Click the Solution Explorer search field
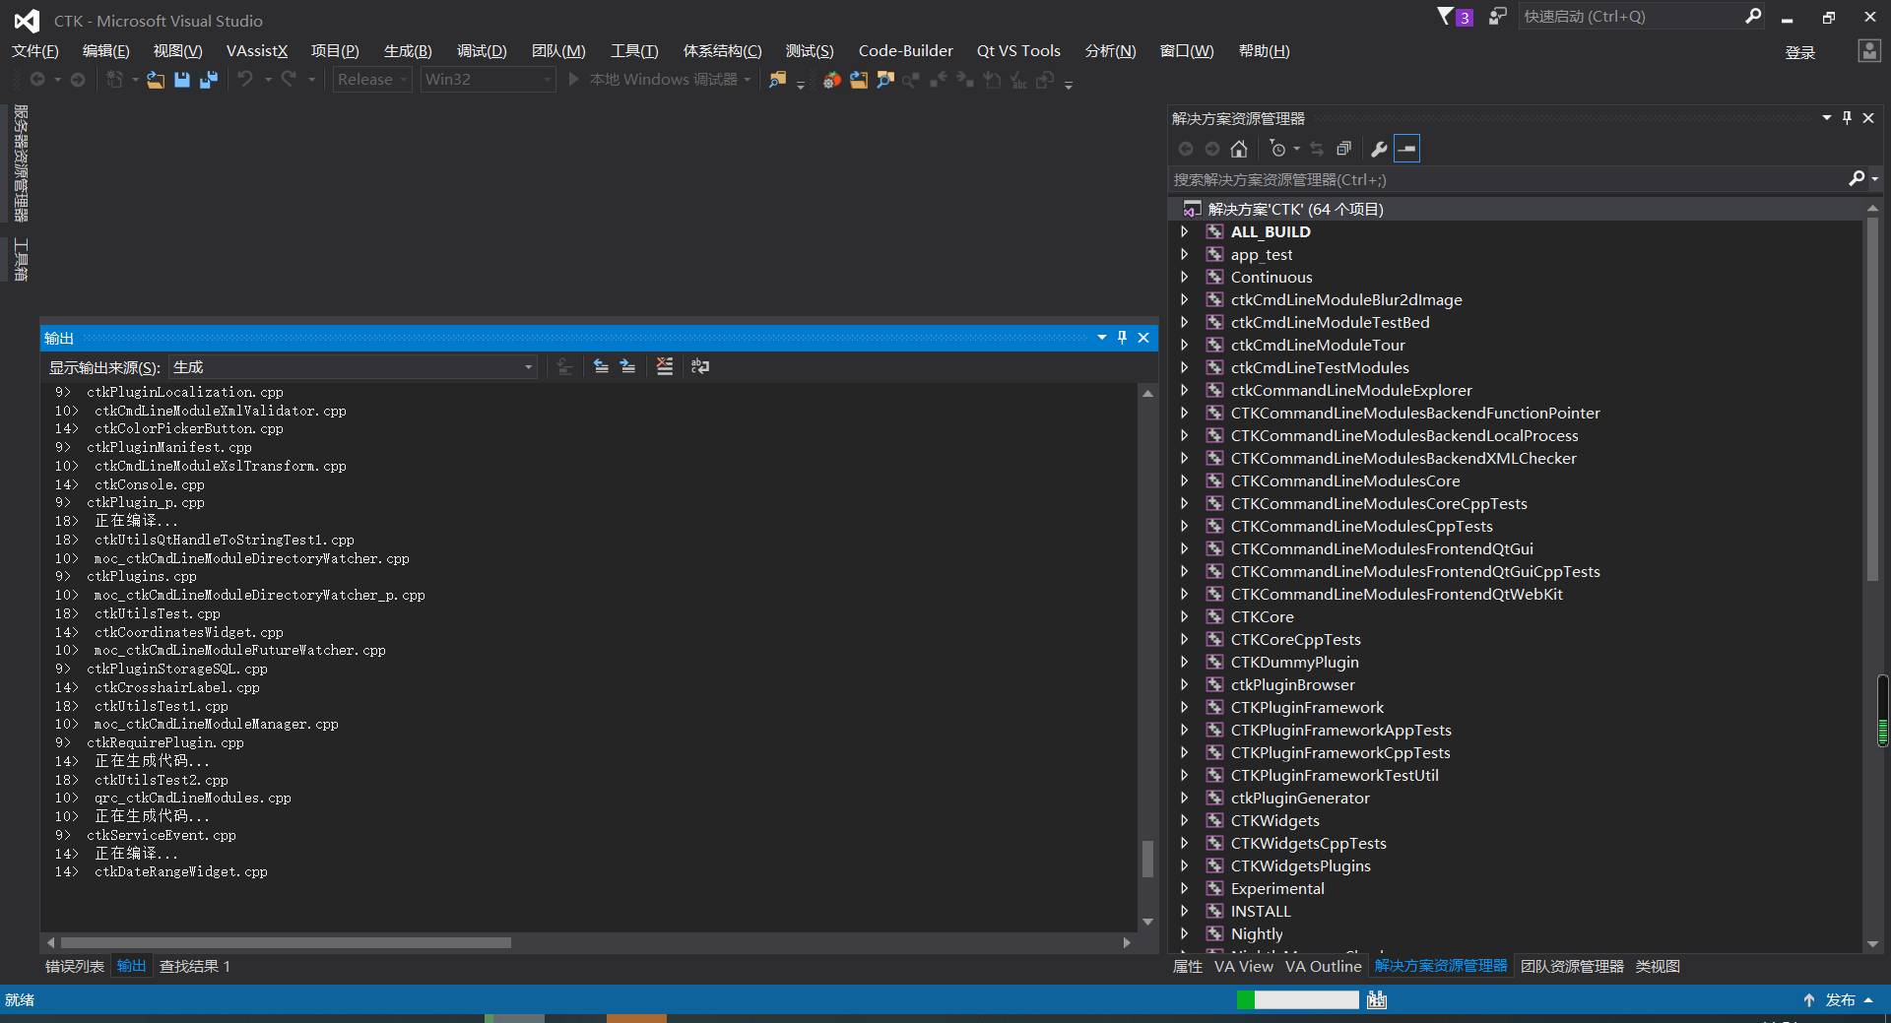The image size is (1891, 1023). point(1507,179)
